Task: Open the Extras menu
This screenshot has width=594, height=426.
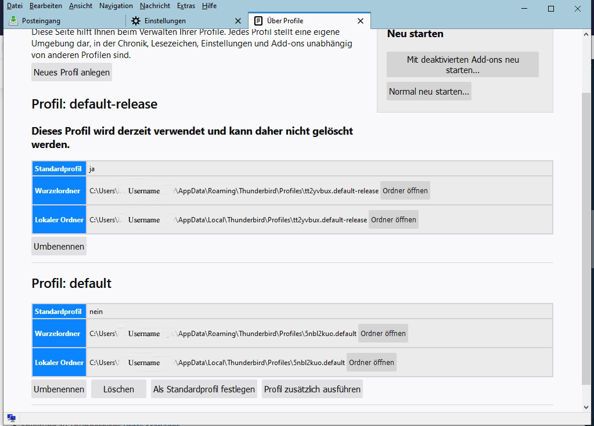Action: 186,6
